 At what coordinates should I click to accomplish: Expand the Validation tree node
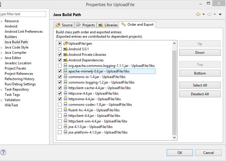(x=1, y=100)
